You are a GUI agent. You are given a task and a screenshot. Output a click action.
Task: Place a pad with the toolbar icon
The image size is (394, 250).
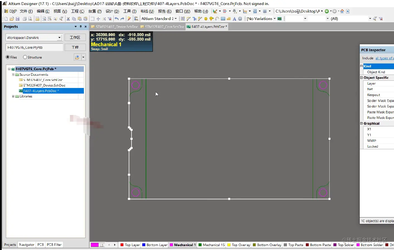tap(206, 19)
